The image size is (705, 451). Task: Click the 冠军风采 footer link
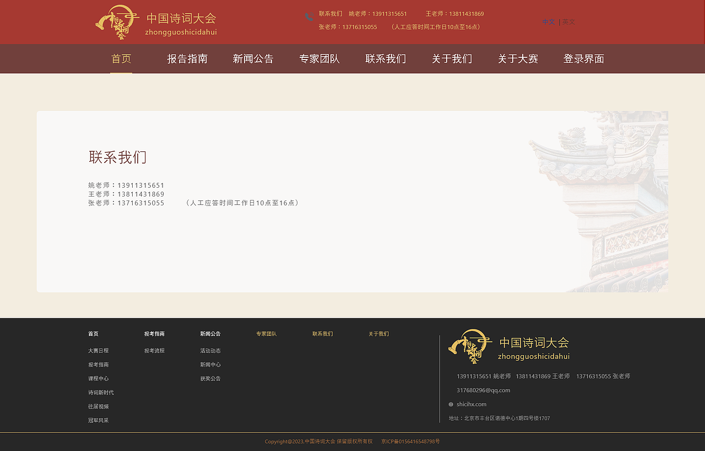pos(98,420)
